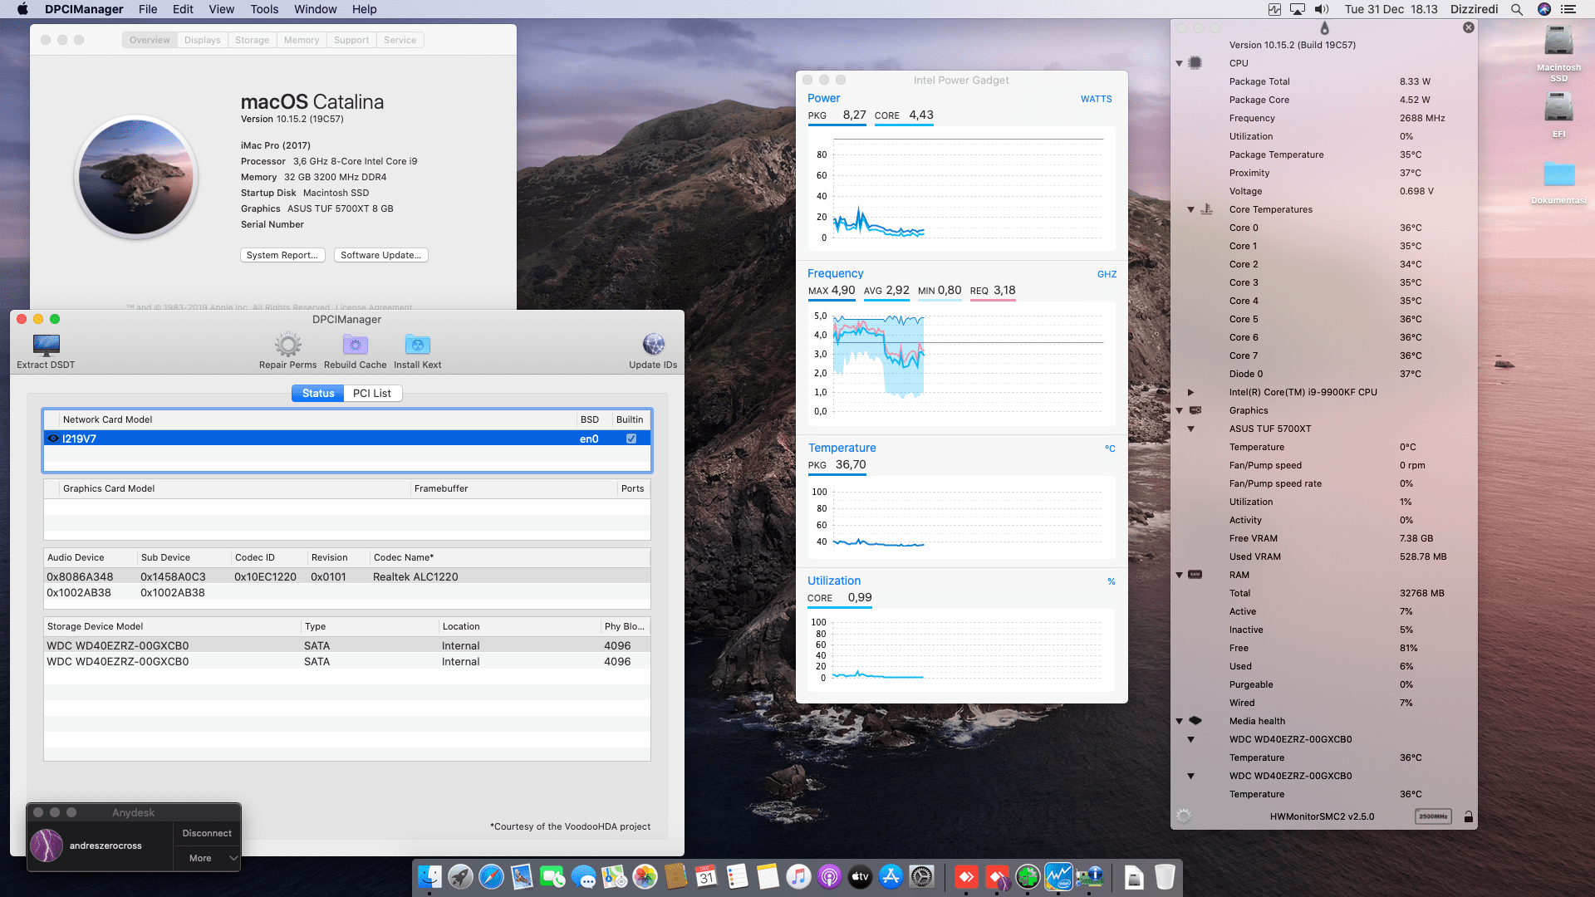Click the Storage Device Model column header
Image resolution: width=1595 pixels, height=897 pixels.
[173, 626]
